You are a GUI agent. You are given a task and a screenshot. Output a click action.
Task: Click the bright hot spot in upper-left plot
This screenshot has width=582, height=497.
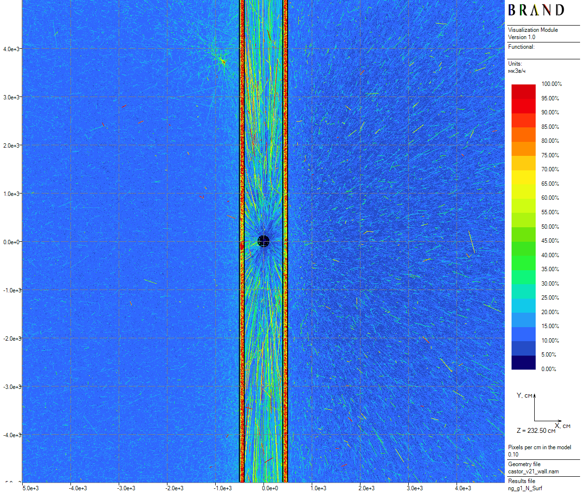tap(222, 61)
